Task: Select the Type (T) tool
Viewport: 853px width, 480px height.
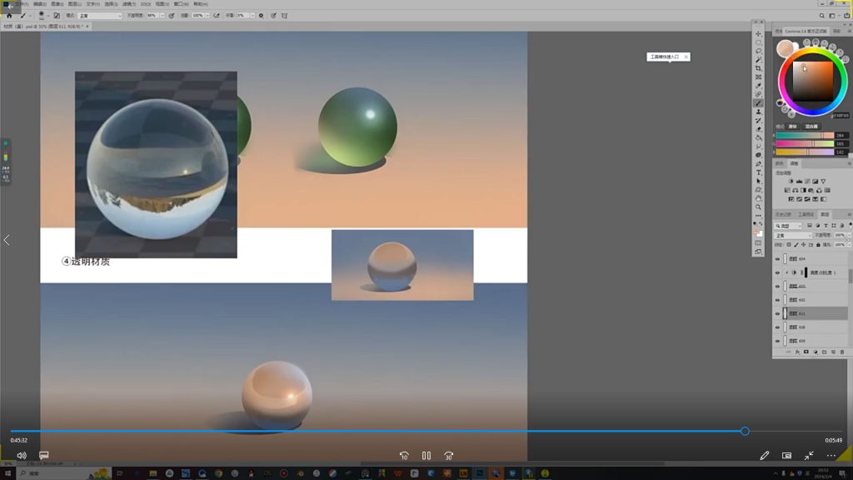Action: pos(758,172)
